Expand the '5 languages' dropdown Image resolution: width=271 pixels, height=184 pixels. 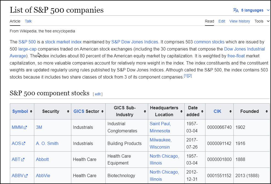253,10
